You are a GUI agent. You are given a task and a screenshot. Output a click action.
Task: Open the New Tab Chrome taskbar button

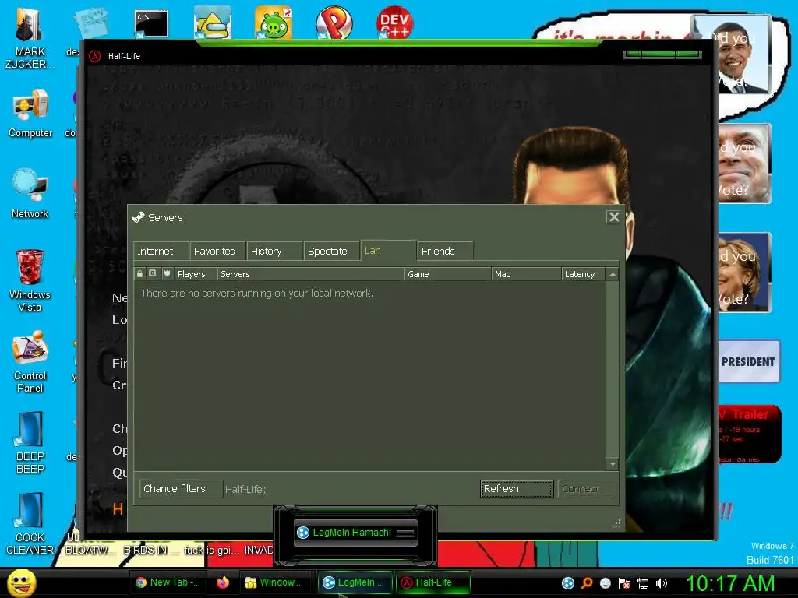click(168, 582)
